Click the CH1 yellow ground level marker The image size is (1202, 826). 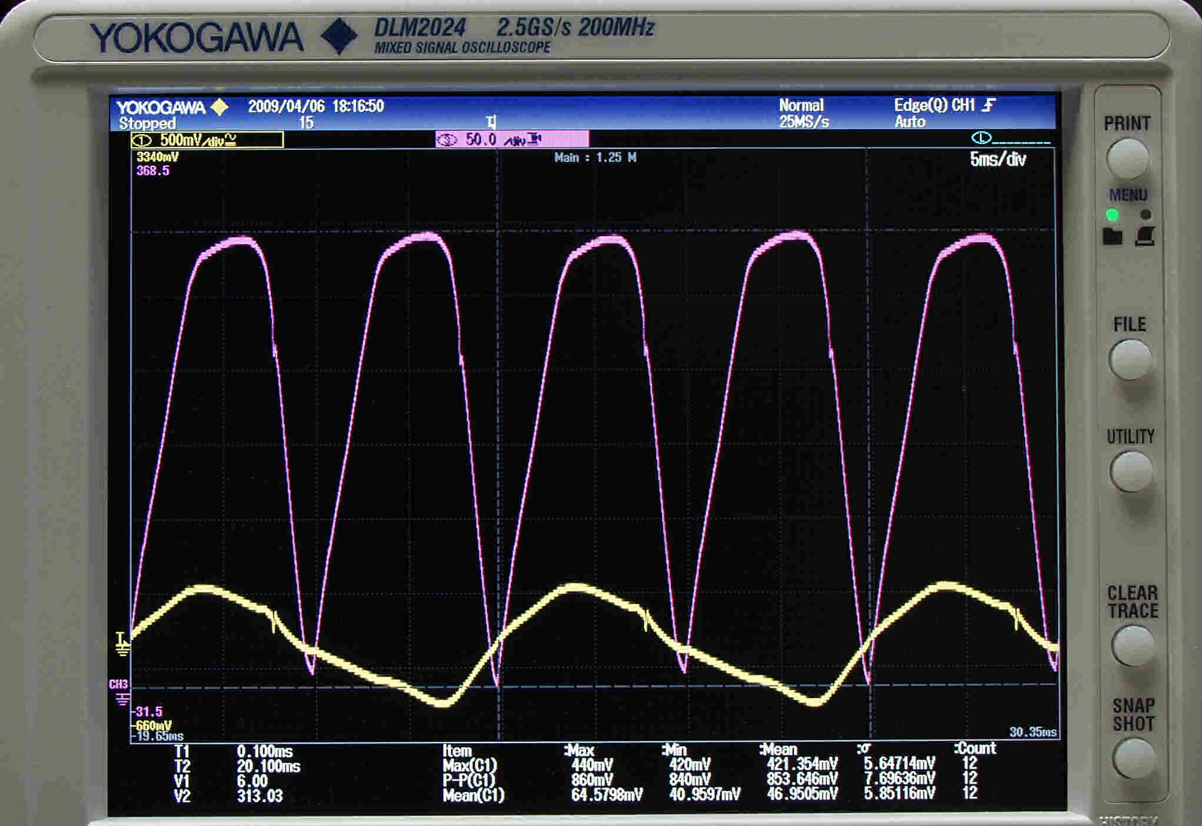122,644
